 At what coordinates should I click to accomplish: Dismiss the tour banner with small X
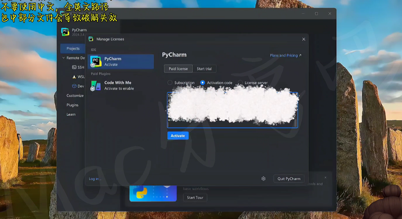325,178
